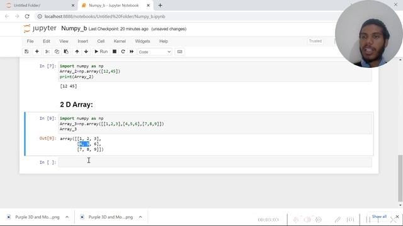
Task: Click the Trusted notebook indicator
Action: pos(315,41)
